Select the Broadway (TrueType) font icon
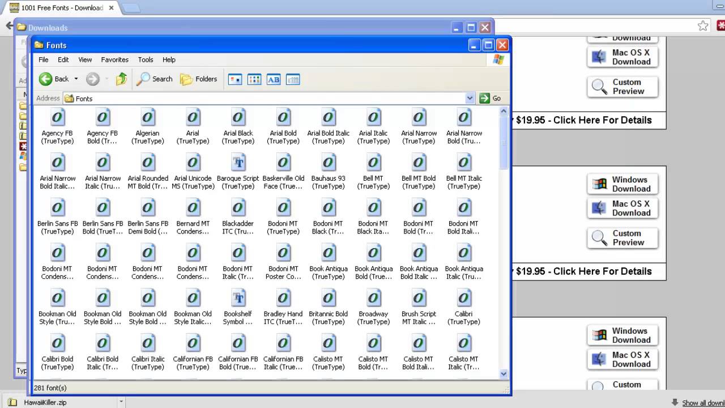This screenshot has height=408, width=725. (x=373, y=299)
